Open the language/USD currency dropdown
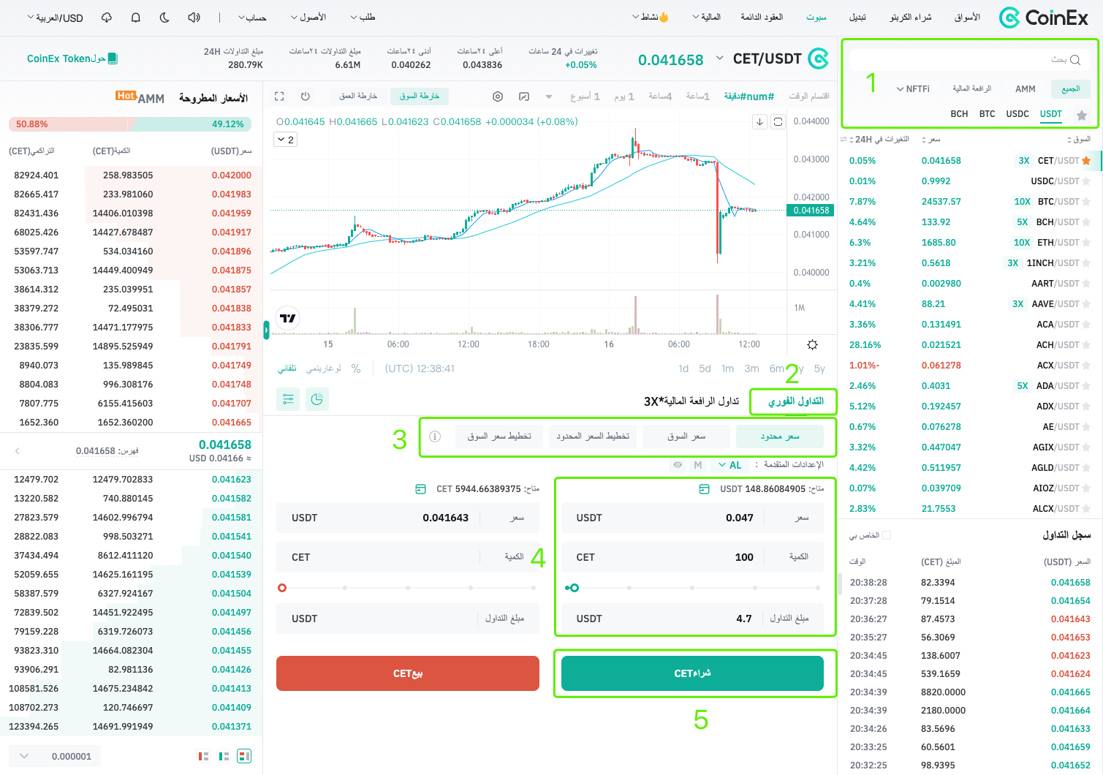The width and height of the screenshot is (1103, 775). [x=55, y=18]
